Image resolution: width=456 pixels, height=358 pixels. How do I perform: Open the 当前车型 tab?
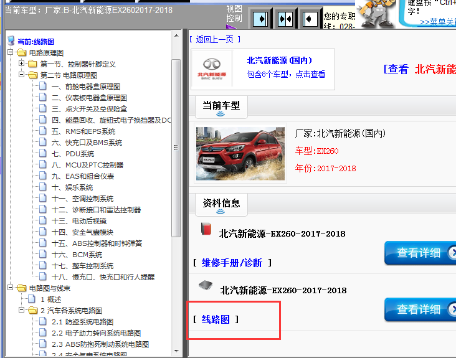click(221, 107)
